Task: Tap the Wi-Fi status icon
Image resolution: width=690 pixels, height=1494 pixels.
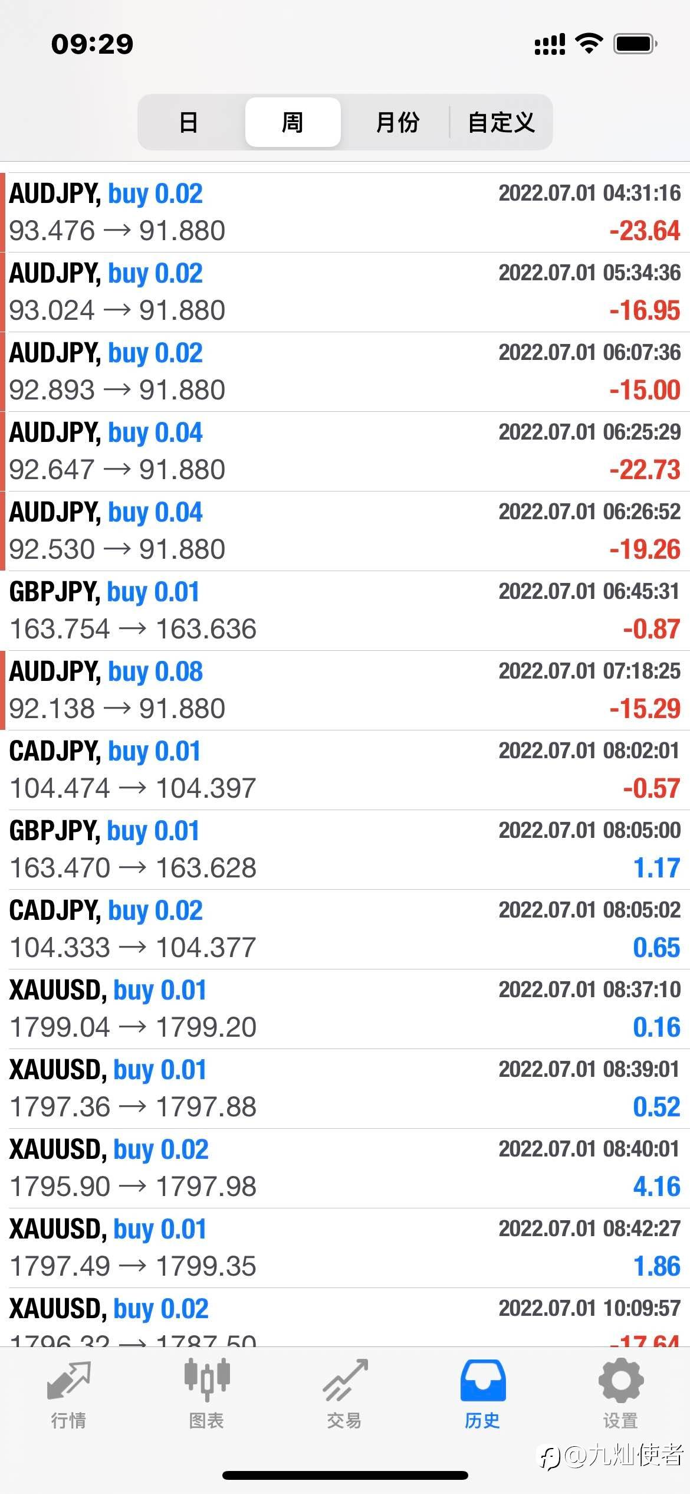Action: [588, 44]
